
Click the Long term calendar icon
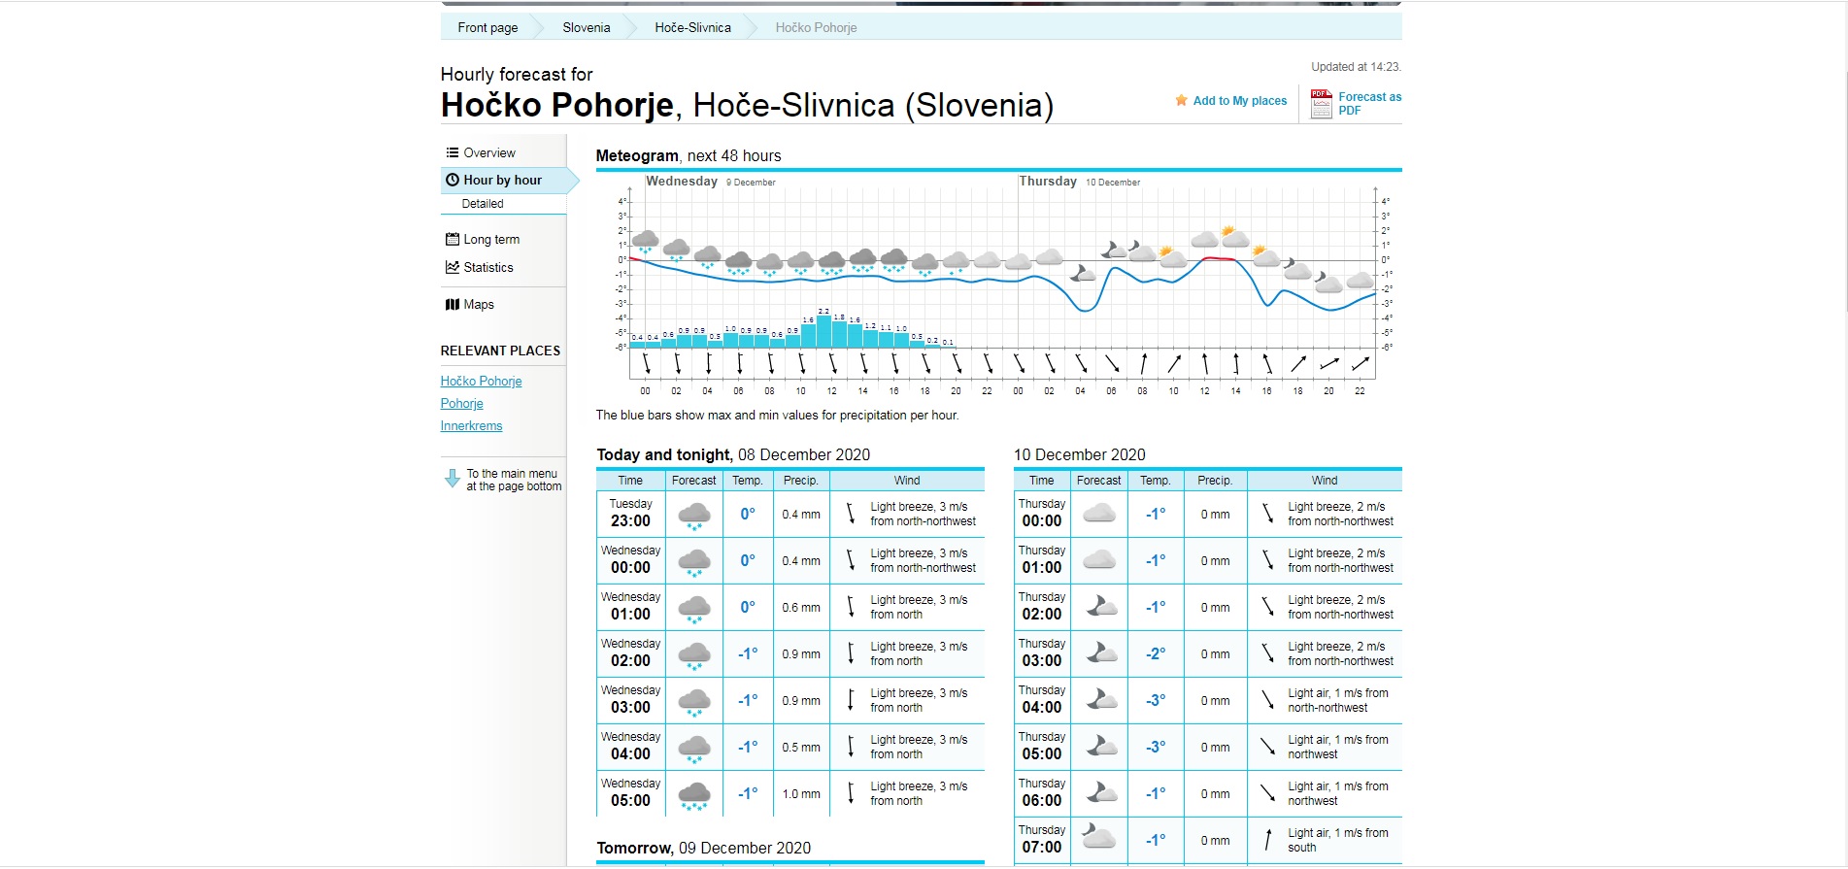[452, 239]
